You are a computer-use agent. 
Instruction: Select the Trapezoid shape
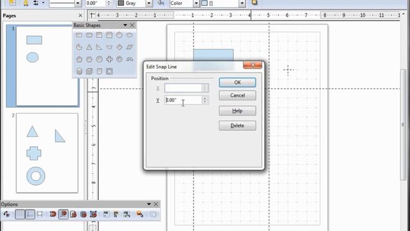[110, 47]
